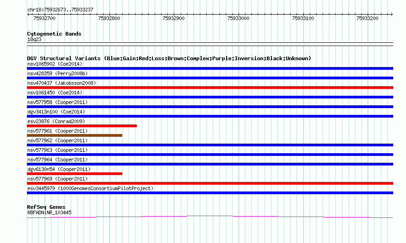Open the nsv1061450 (Coe2014) variant bar

[210, 97]
